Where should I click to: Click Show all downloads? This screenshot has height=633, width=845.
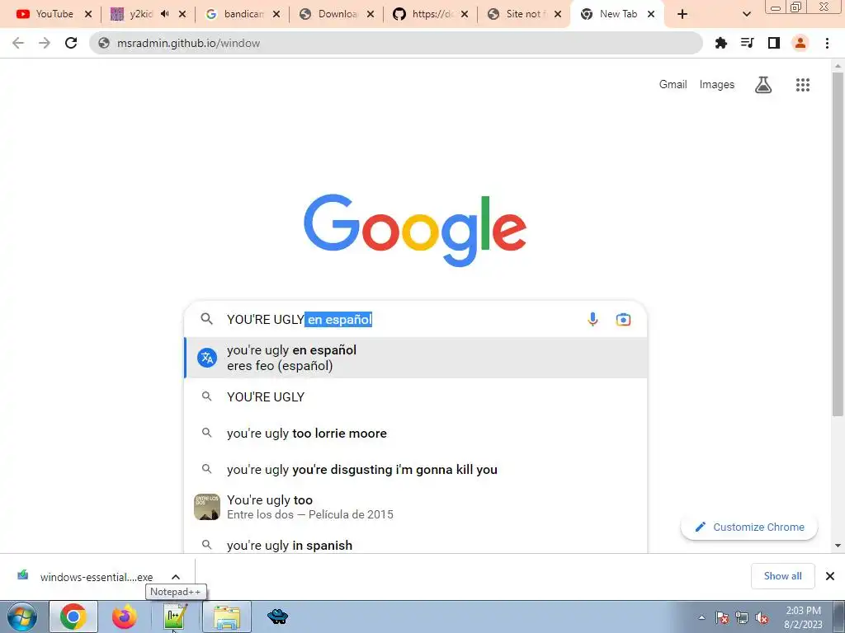782,576
